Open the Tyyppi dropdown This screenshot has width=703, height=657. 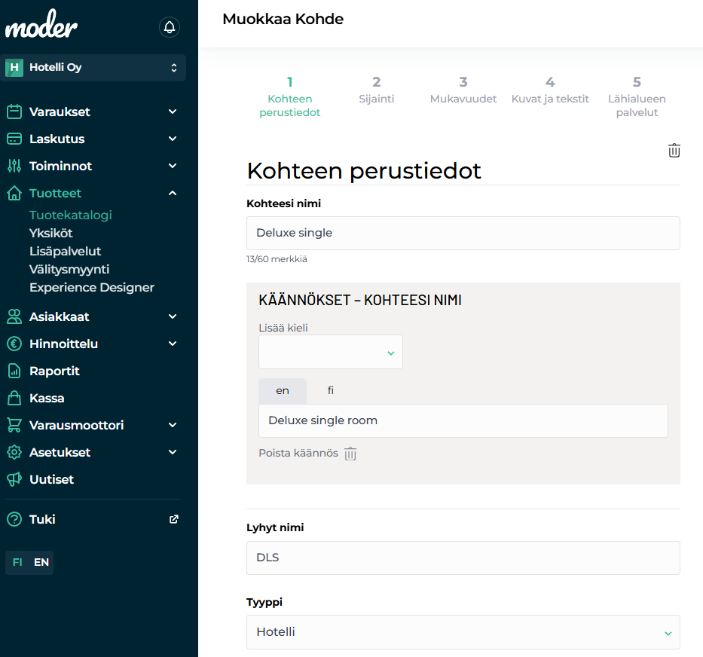point(463,632)
